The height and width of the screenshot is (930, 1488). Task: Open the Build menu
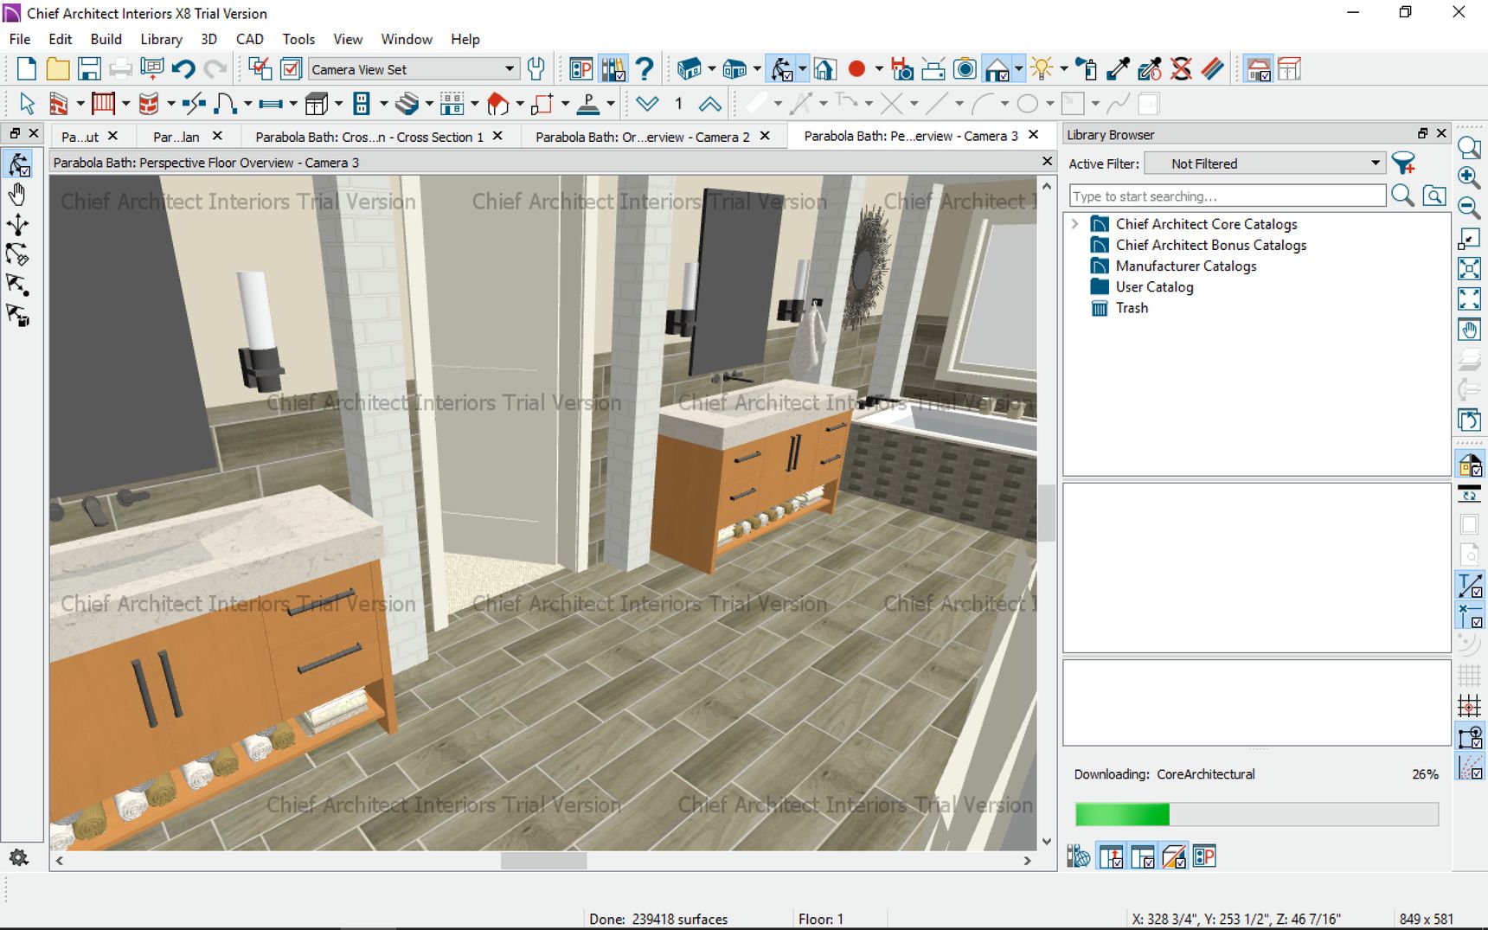coord(106,39)
